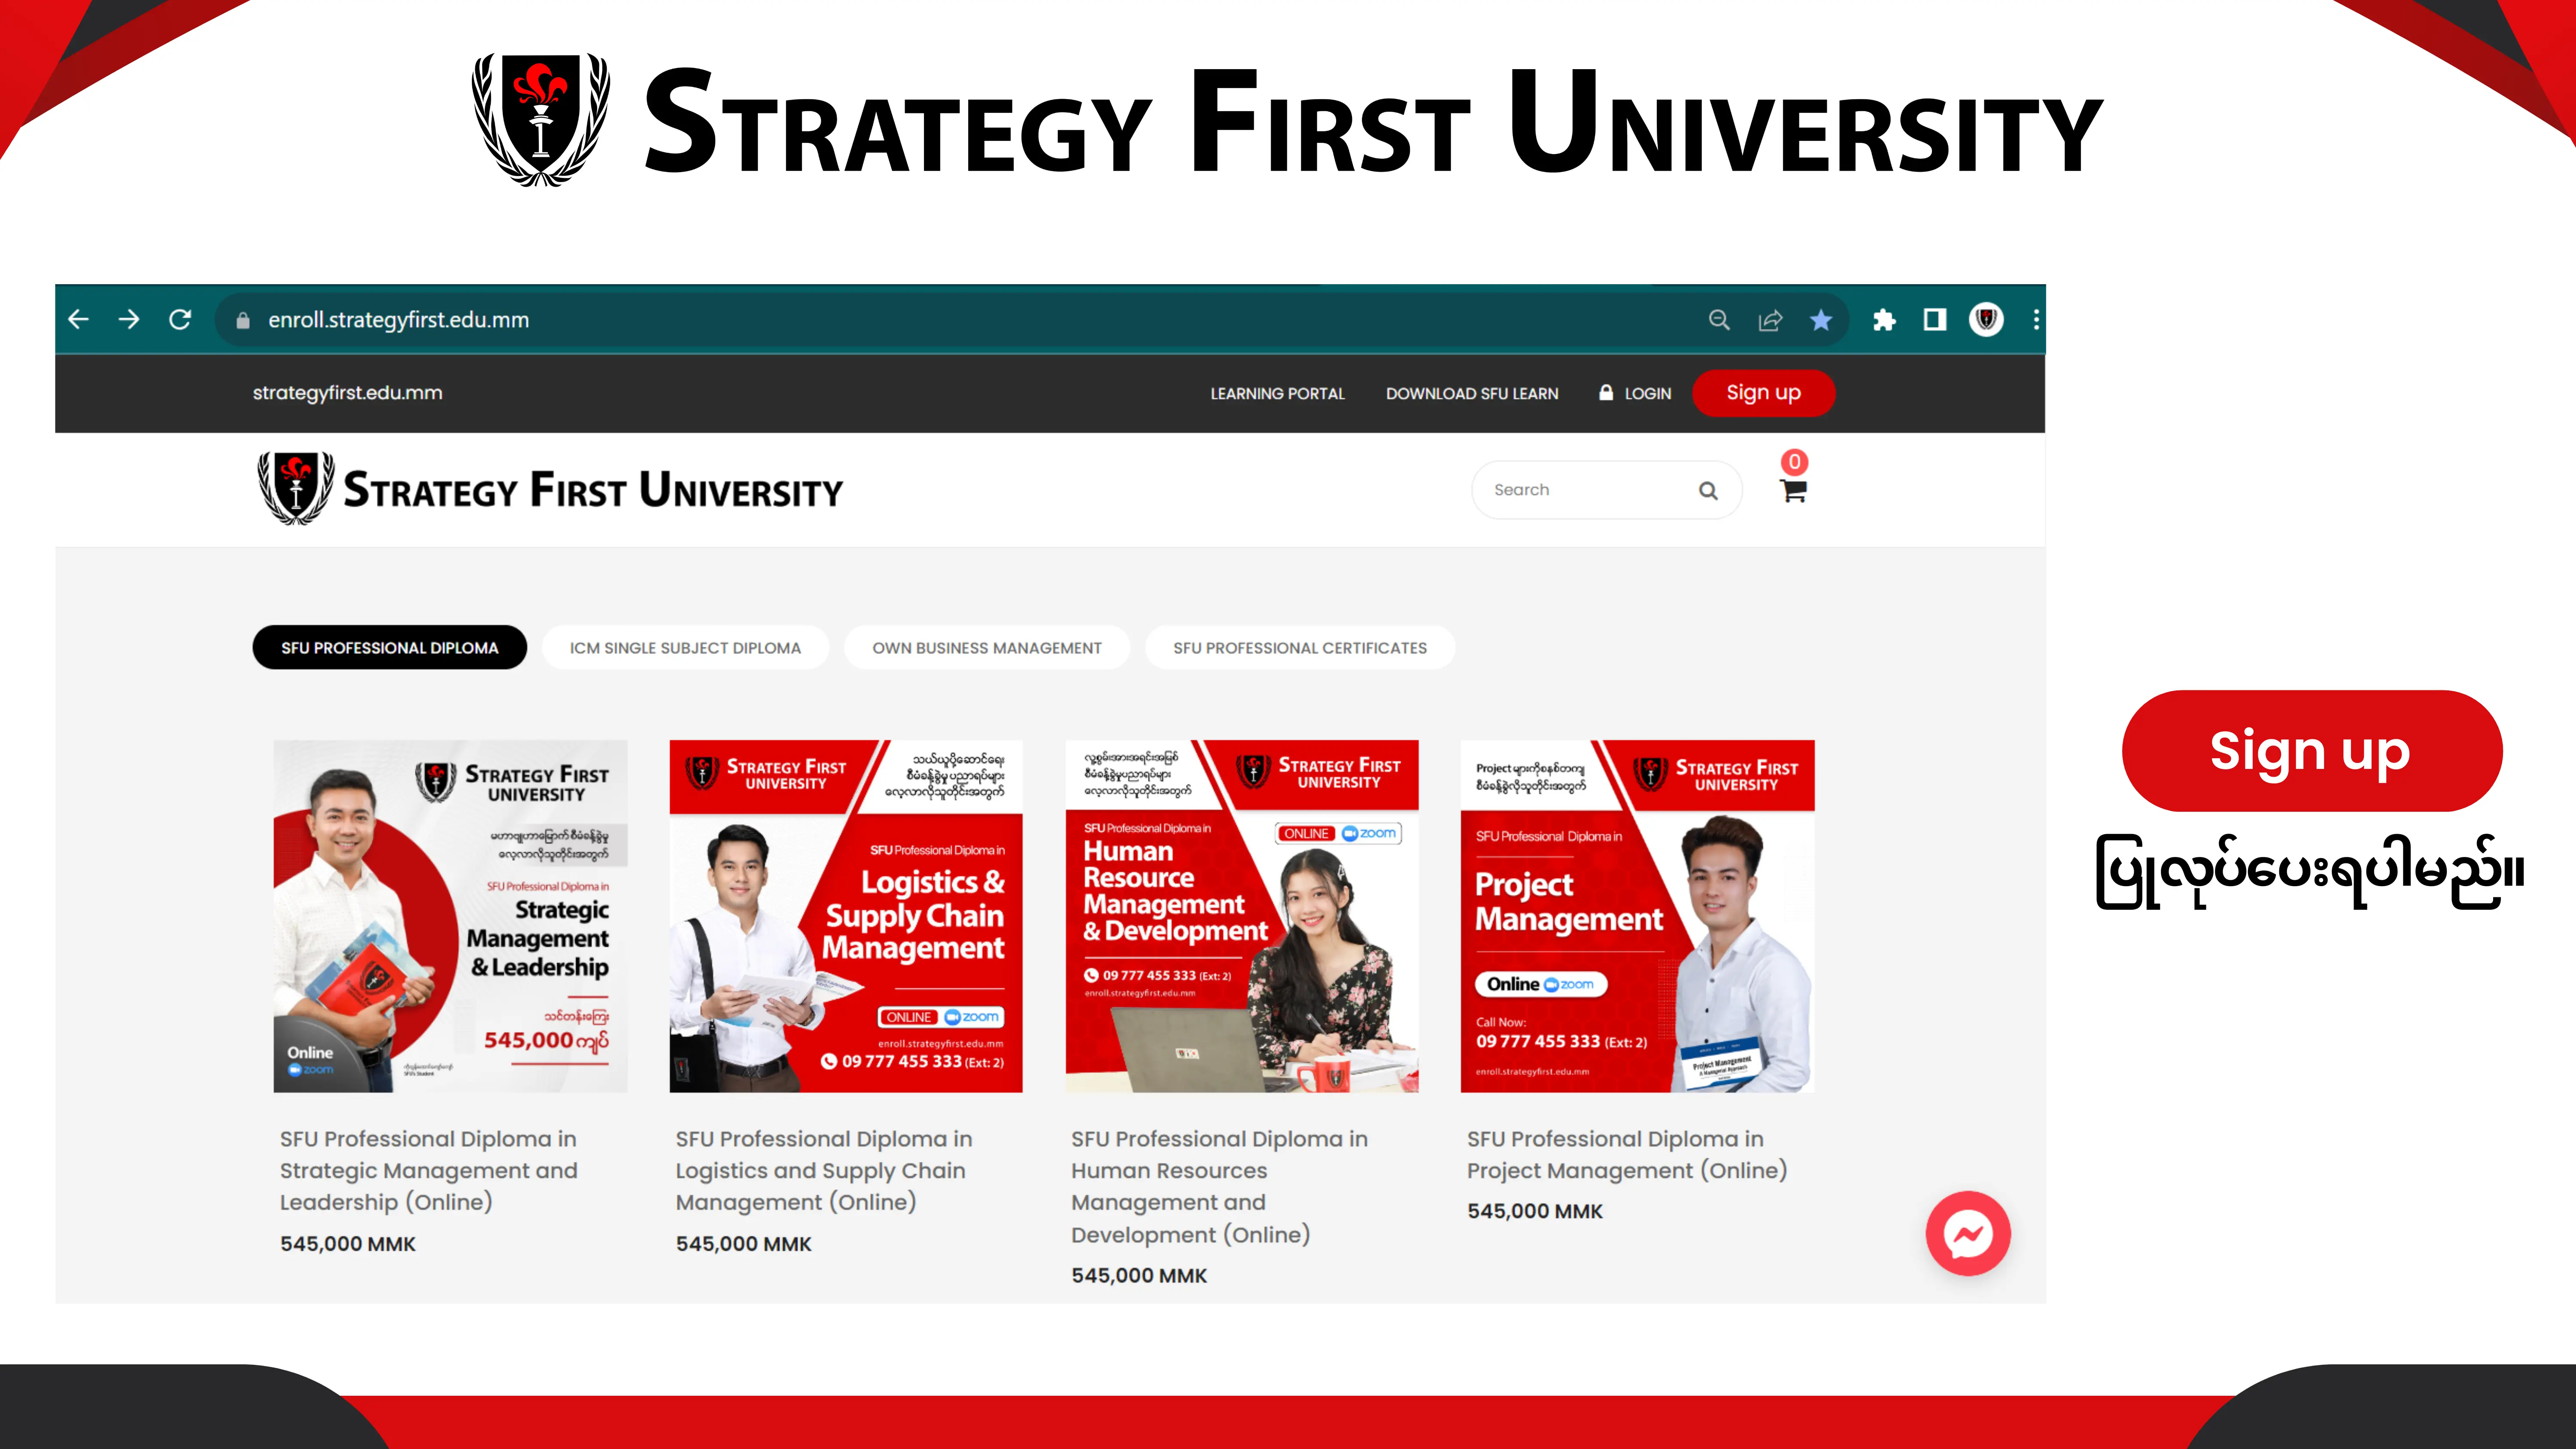
Task: Open Strategic Management & Leadership course image
Action: (x=451, y=916)
